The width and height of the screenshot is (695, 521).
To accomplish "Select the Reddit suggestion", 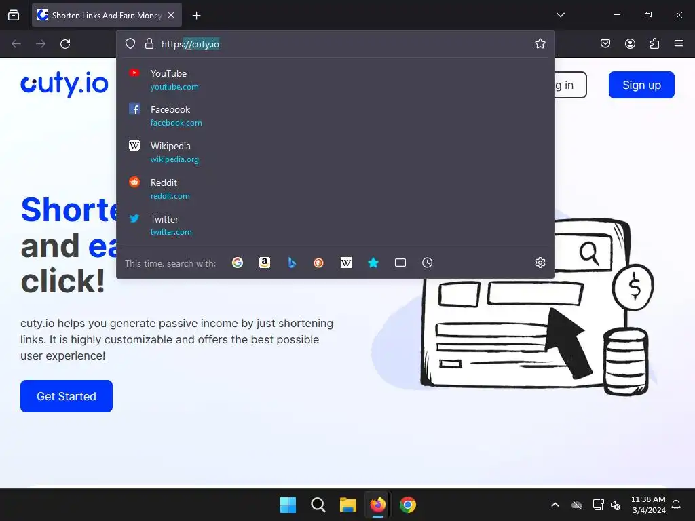I will coord(335,189).
